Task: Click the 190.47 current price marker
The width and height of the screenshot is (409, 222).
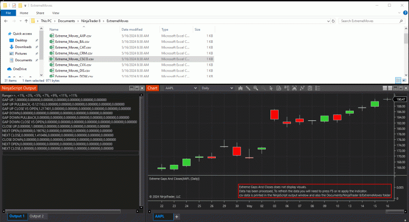Action: pos(400,100)
